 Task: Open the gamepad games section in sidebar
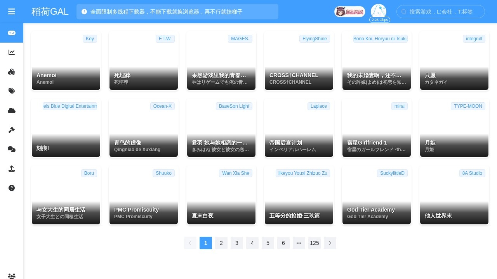tap(12, 33)
